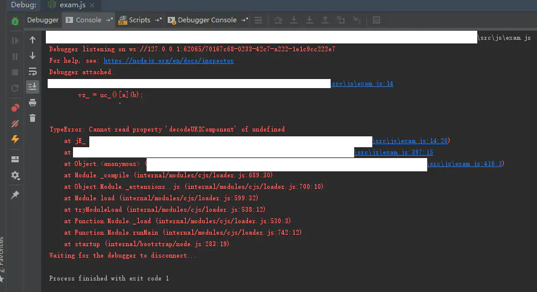Clear all console output with trash icon
Image resolution: width=537 pixels, height=292 pixels.
(33, 118)
